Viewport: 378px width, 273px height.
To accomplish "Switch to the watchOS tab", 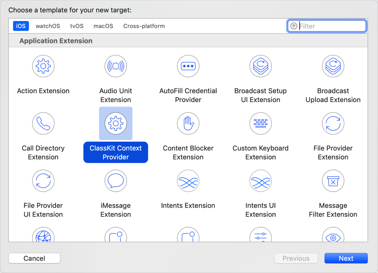I will coord(48,26).
